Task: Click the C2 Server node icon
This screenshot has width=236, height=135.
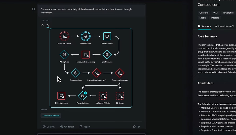Action: pos(120,96)
